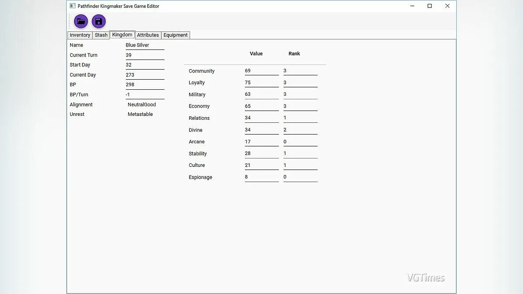Image resolution: width=523 pixels, height=294 pixels.
Task: Open a save file with folder icon
Action: (81, 21)
